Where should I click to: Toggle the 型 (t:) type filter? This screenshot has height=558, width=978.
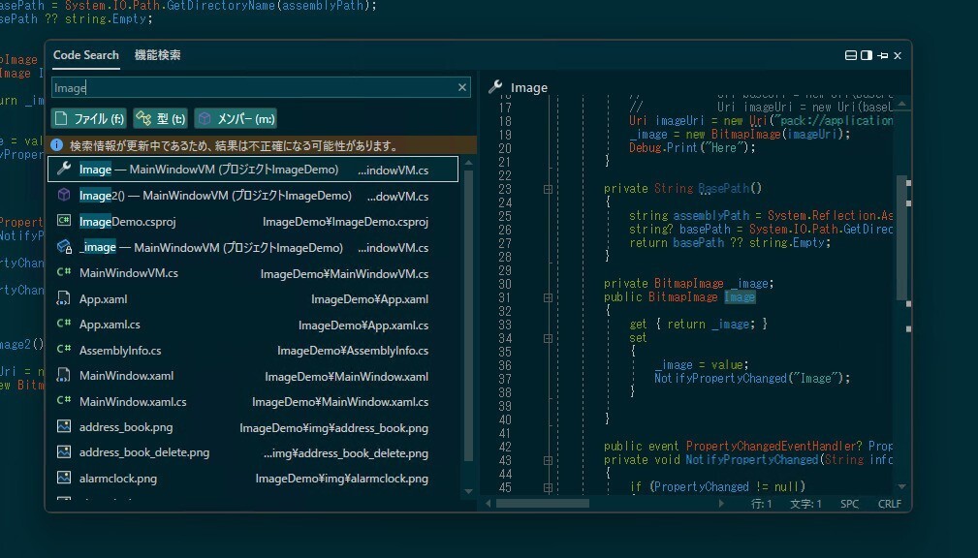click(x=161, y=119)
